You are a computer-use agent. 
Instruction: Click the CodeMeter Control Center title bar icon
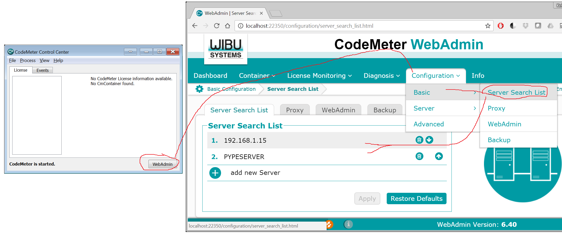click(x=10, y=52)
